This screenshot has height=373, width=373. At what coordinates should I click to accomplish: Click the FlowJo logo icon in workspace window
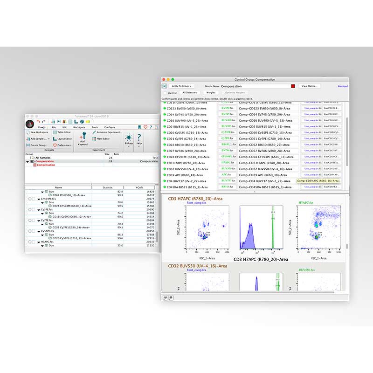coord(30,124)
